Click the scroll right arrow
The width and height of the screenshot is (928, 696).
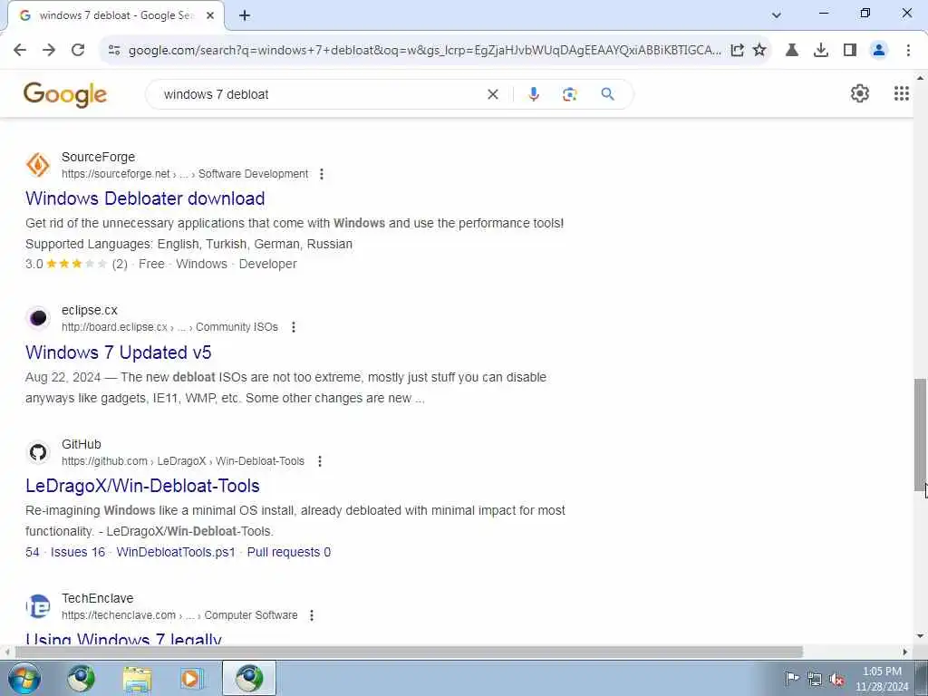[905, 652]
